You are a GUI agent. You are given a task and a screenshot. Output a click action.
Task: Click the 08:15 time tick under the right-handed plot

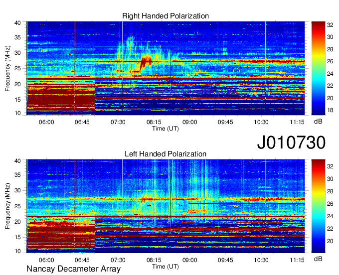[154, 122]
